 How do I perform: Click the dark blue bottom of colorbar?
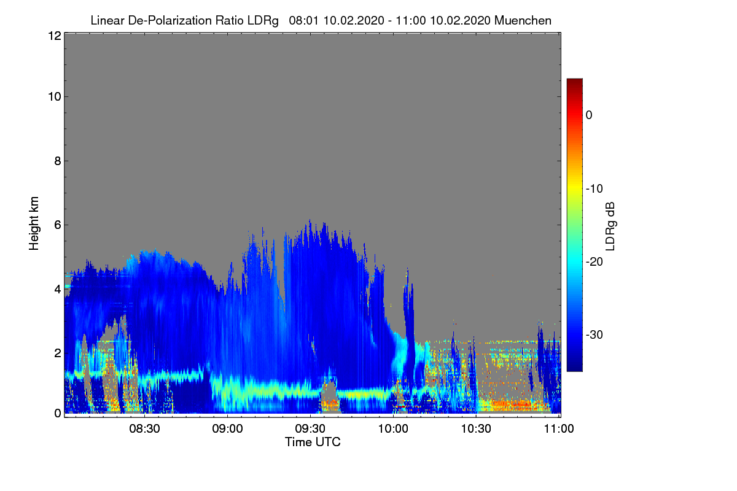click(574, 366)
